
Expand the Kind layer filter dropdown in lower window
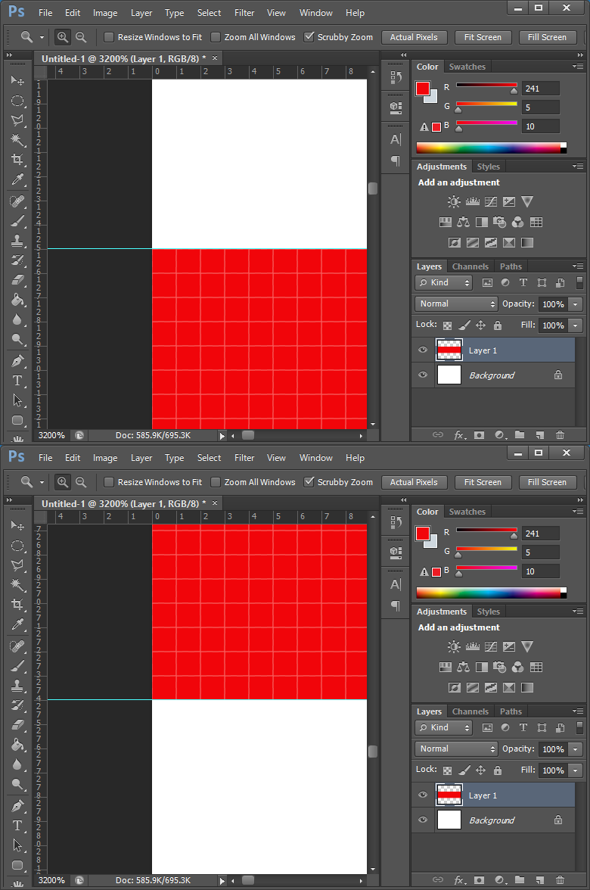(444, 727)
